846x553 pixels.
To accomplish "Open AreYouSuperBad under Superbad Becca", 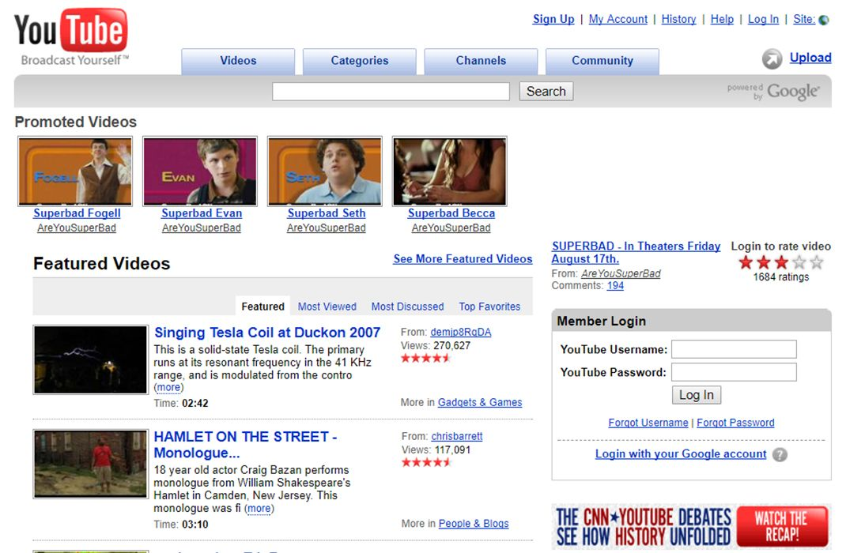I will pyautogui.click(x=451, y=228).
